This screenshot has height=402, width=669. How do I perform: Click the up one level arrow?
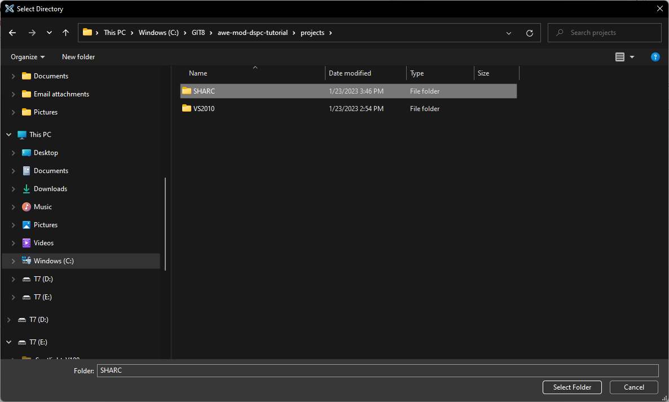click(x=65, y=33)
